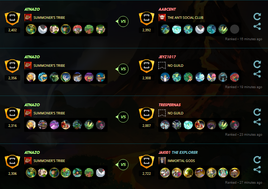Click the league shield above rating 2,722
This screenshot has width=268, height=189.
coord(147,162)
